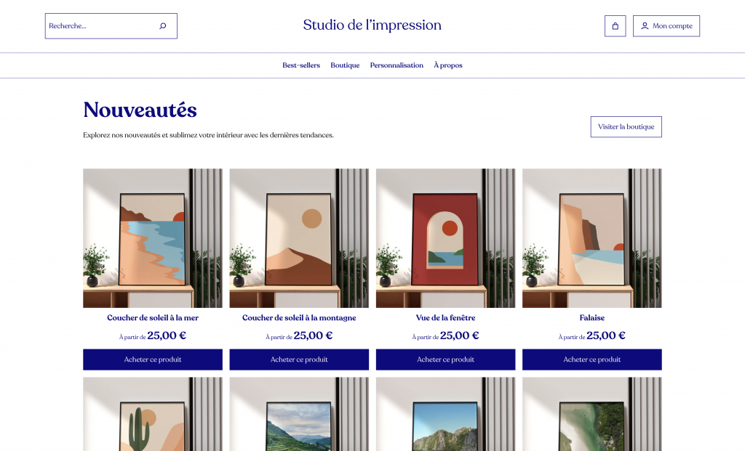Screen dimensions: 745x451
Task: Focus the Recherche search field
Action: coord(111,26)
